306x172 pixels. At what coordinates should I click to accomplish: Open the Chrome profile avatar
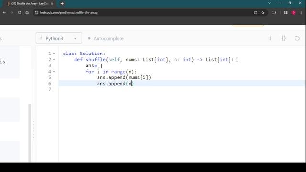click(x=293, y=13)
